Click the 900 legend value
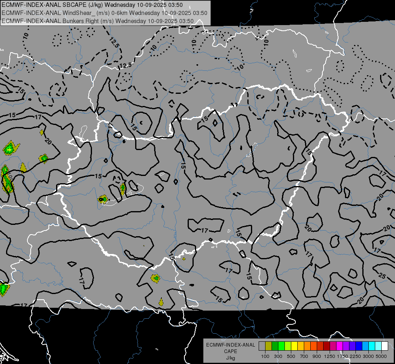Image resolution: width=395 pixels, height=364 pixels. 317,356
